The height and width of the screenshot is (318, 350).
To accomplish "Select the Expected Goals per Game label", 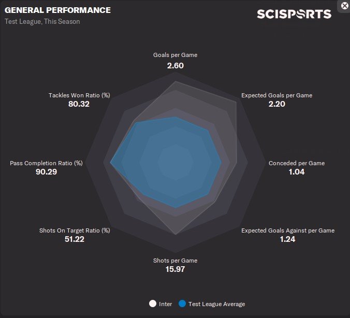I will click(276, 95).
